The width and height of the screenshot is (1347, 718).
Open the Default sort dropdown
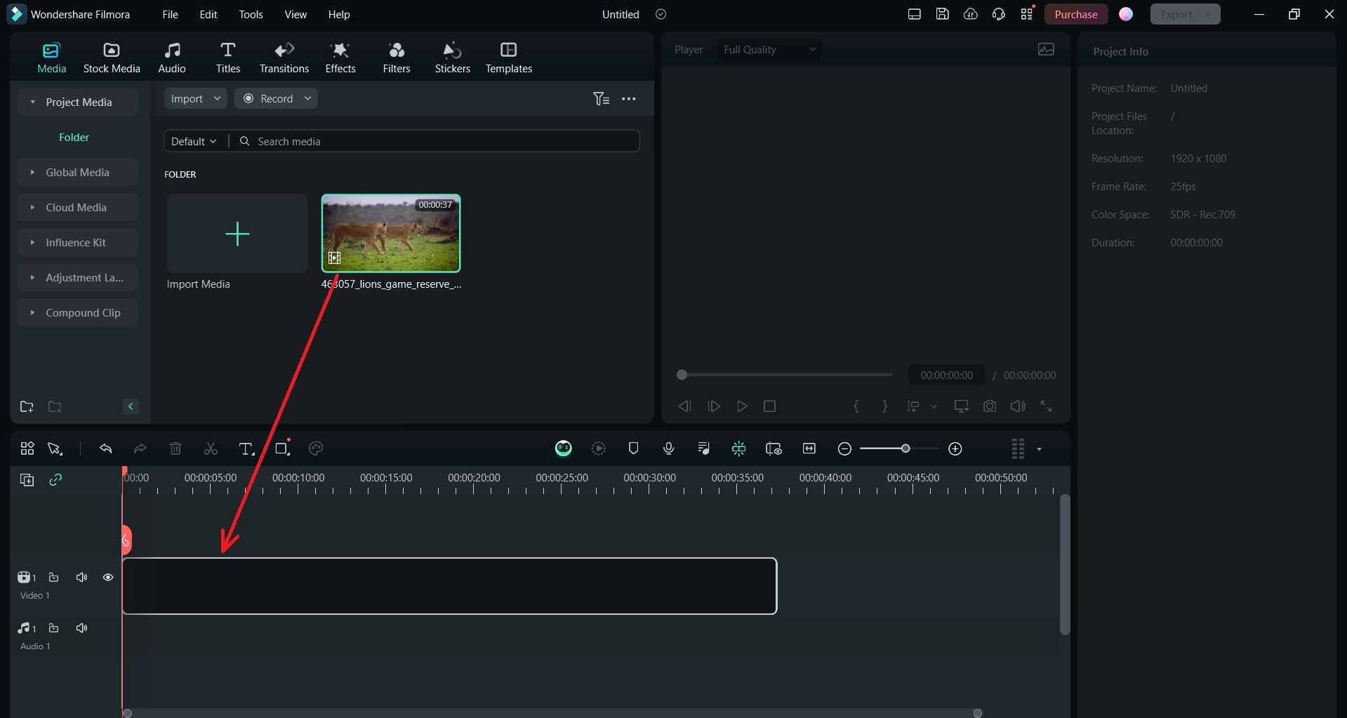tap(194, 141)
